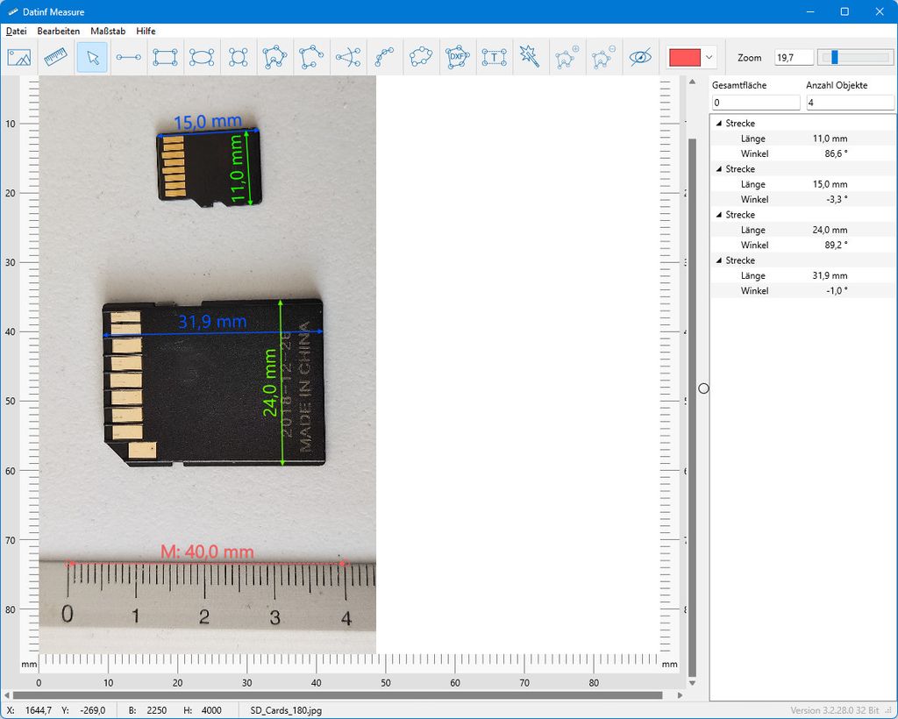898x719 pixels.
Task: Activate the magic wand tool
Action: click(530, 57)
